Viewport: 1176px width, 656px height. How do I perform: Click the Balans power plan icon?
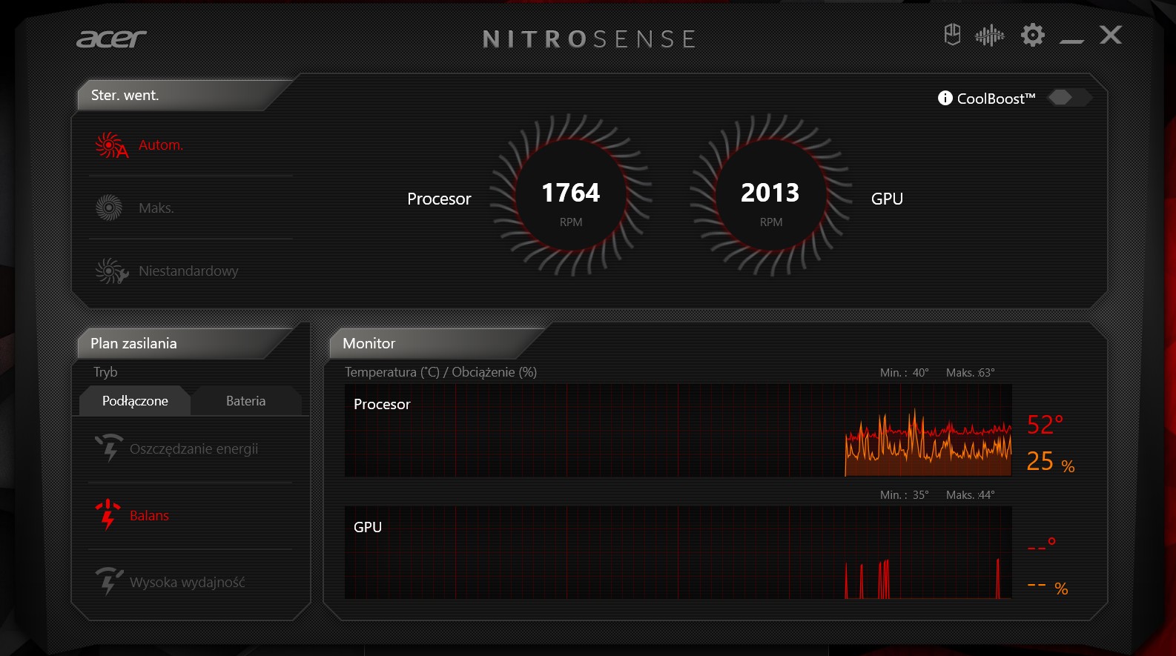click(108, 514)
